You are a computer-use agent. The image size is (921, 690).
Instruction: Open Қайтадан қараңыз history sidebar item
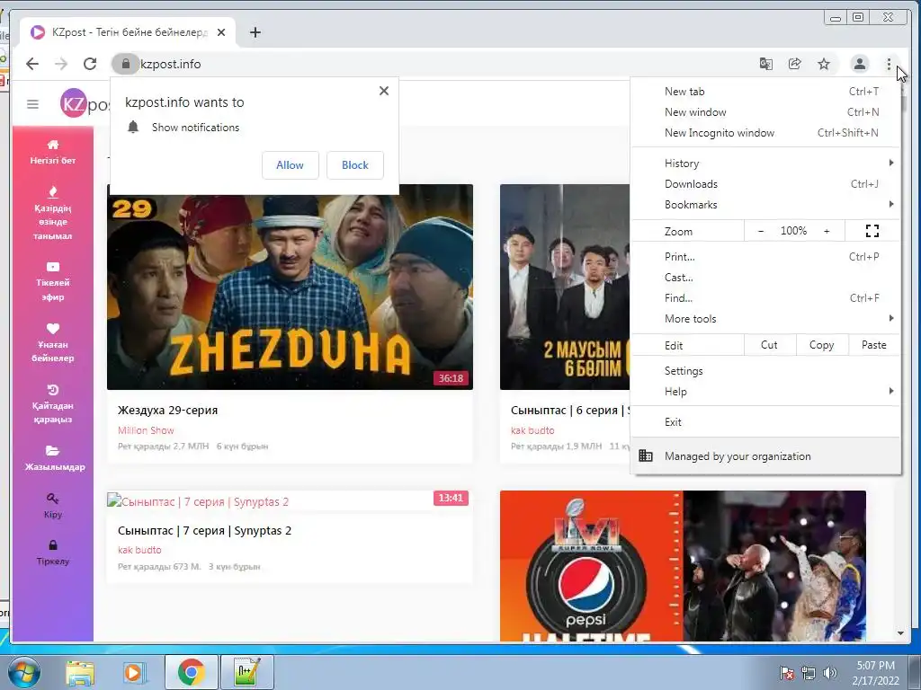tap(53, 404)
